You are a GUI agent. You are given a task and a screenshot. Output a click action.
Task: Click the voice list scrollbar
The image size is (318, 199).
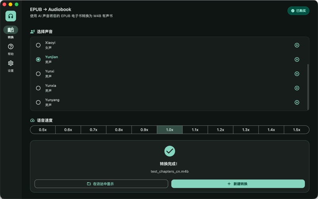pos(308,87)
